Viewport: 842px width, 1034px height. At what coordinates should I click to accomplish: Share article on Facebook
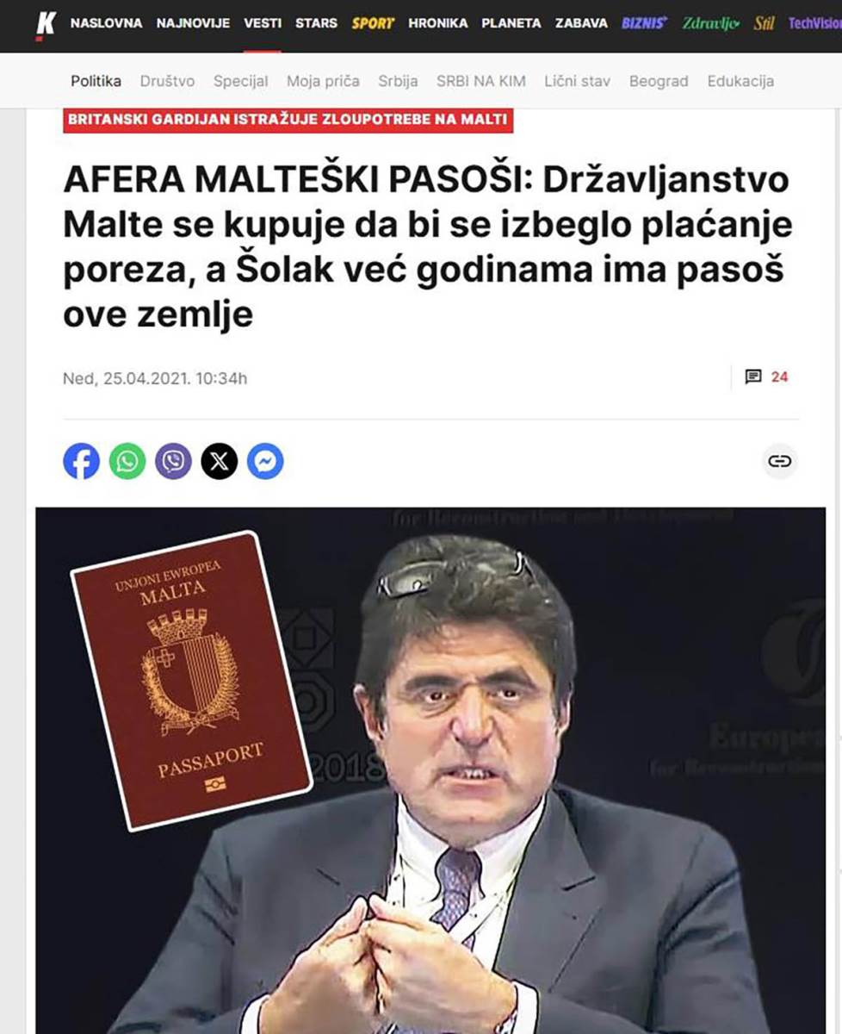coord(81,462)
